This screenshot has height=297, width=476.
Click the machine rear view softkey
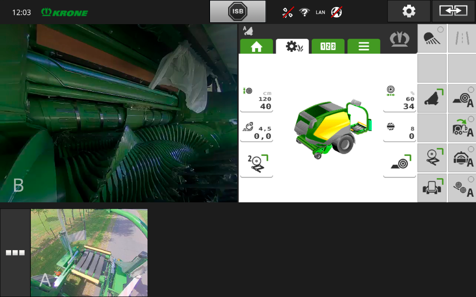coord(432,188)
